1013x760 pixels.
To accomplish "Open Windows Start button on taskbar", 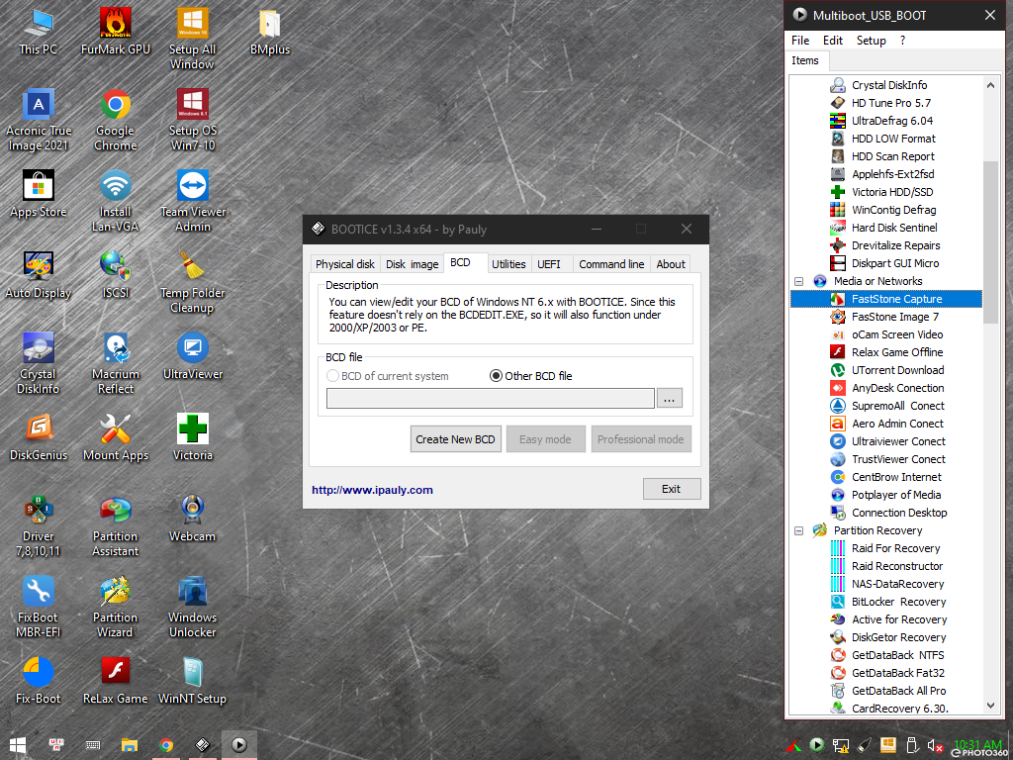I will pos(18,745).
